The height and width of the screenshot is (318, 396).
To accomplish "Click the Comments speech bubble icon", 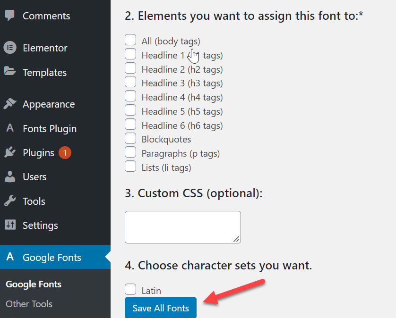I will (x=9, y=16).
